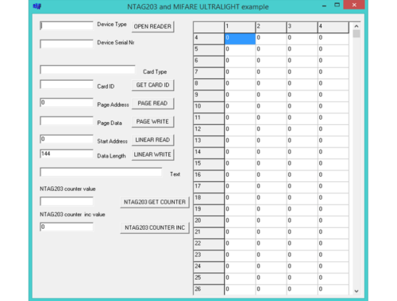Click the PAGE WRITE button

pos(152,122)
